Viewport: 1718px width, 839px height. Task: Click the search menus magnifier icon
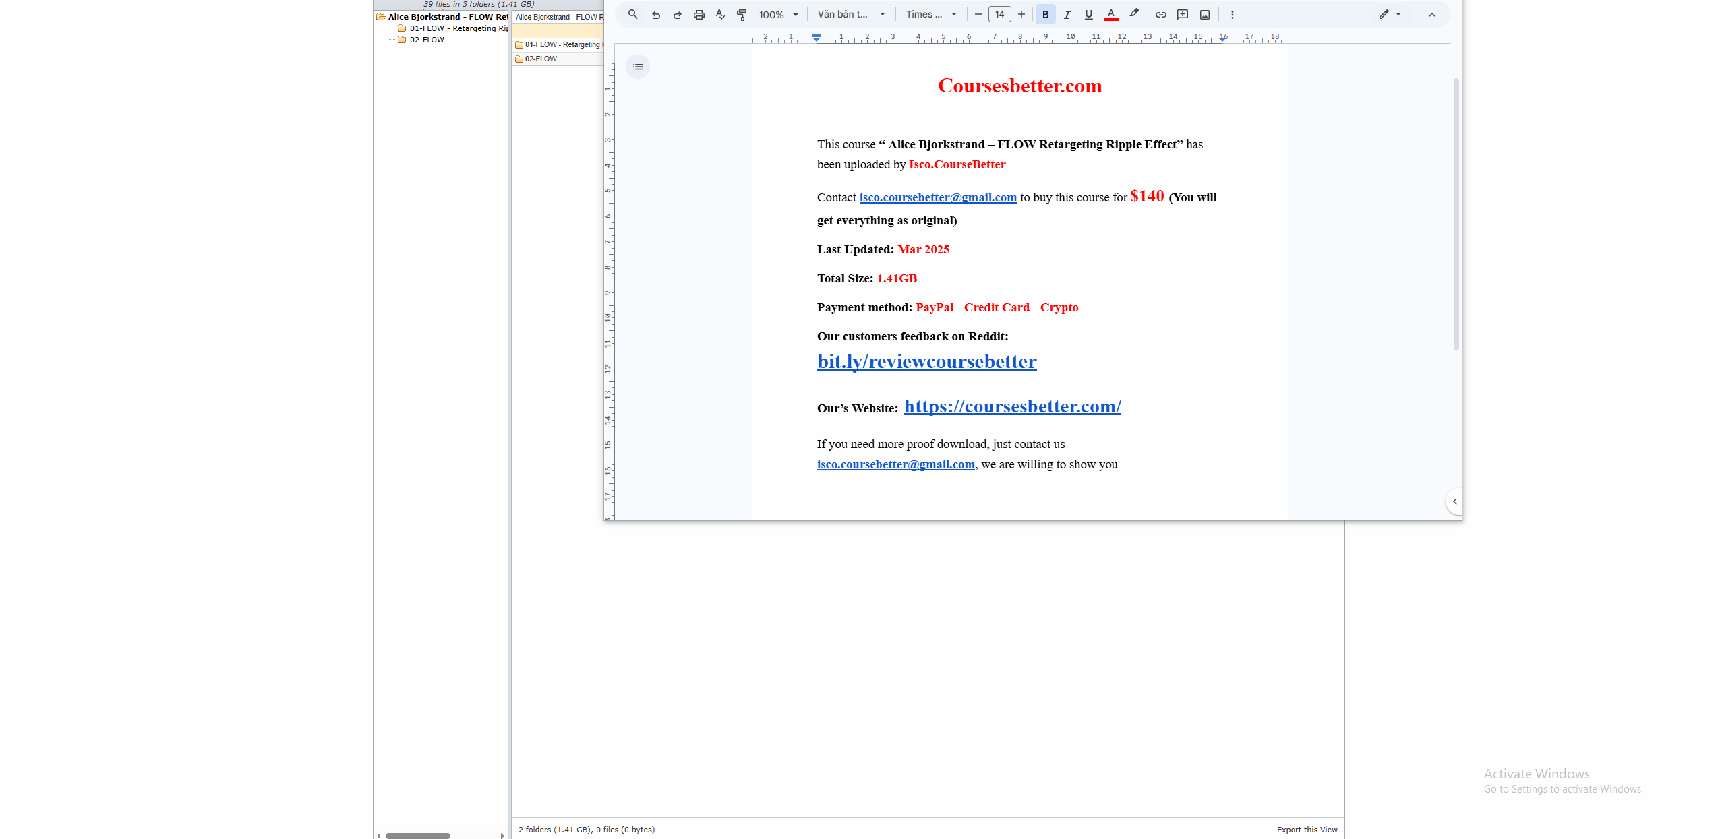pyautogui.click(x=632, y=14)
